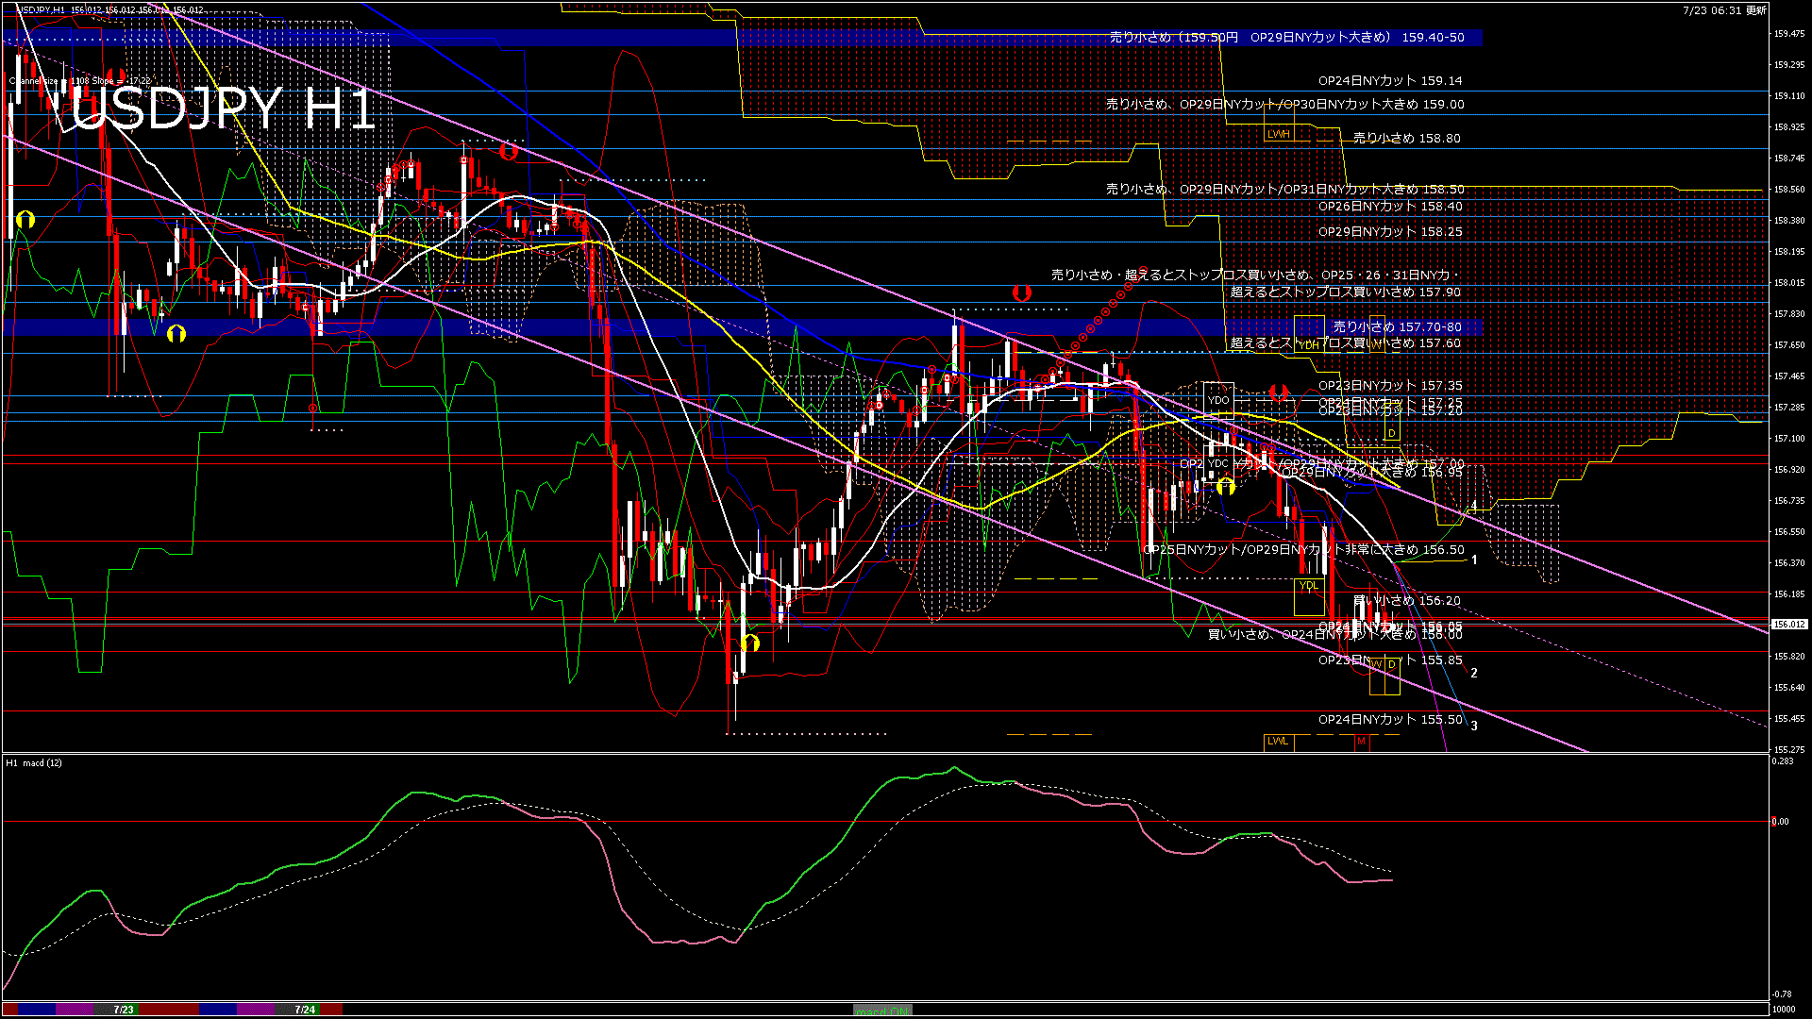Click the yellow up-arrow signal near YDC box
This screenshot has height=1019, width=1812.
[1225, 487]
